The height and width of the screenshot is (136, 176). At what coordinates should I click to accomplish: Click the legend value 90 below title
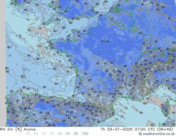60,134
